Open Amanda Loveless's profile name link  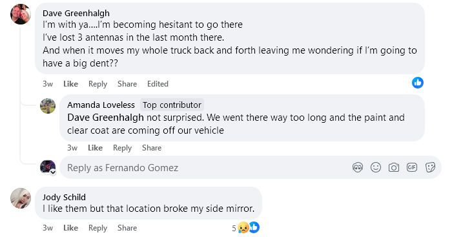pyautogui.click(x=101, y=105)
